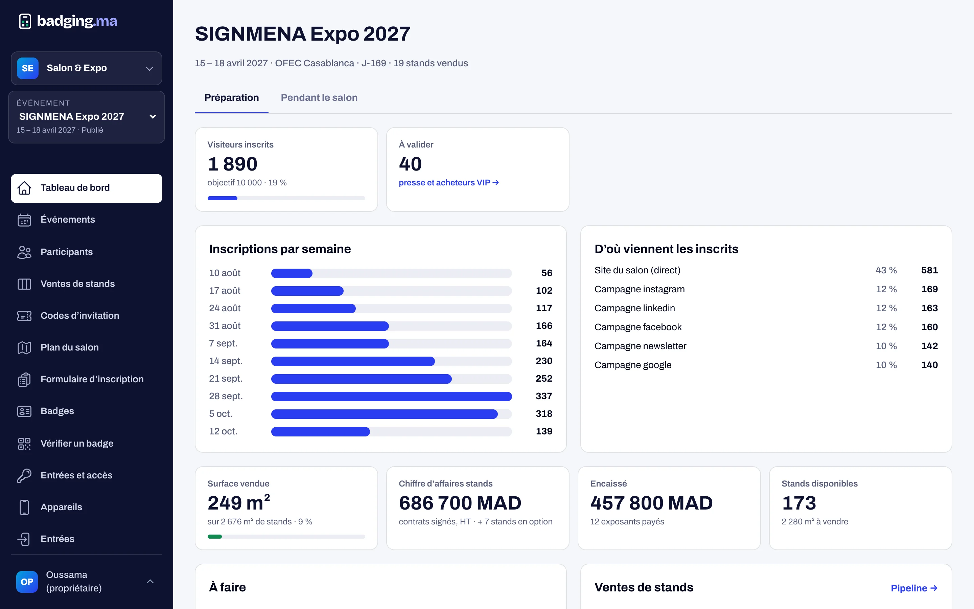Click the À faire section heading

(x=227, y=587)
